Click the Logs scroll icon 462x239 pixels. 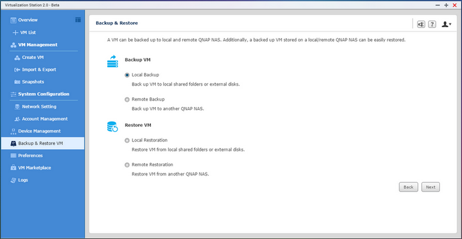pos(14,180)
